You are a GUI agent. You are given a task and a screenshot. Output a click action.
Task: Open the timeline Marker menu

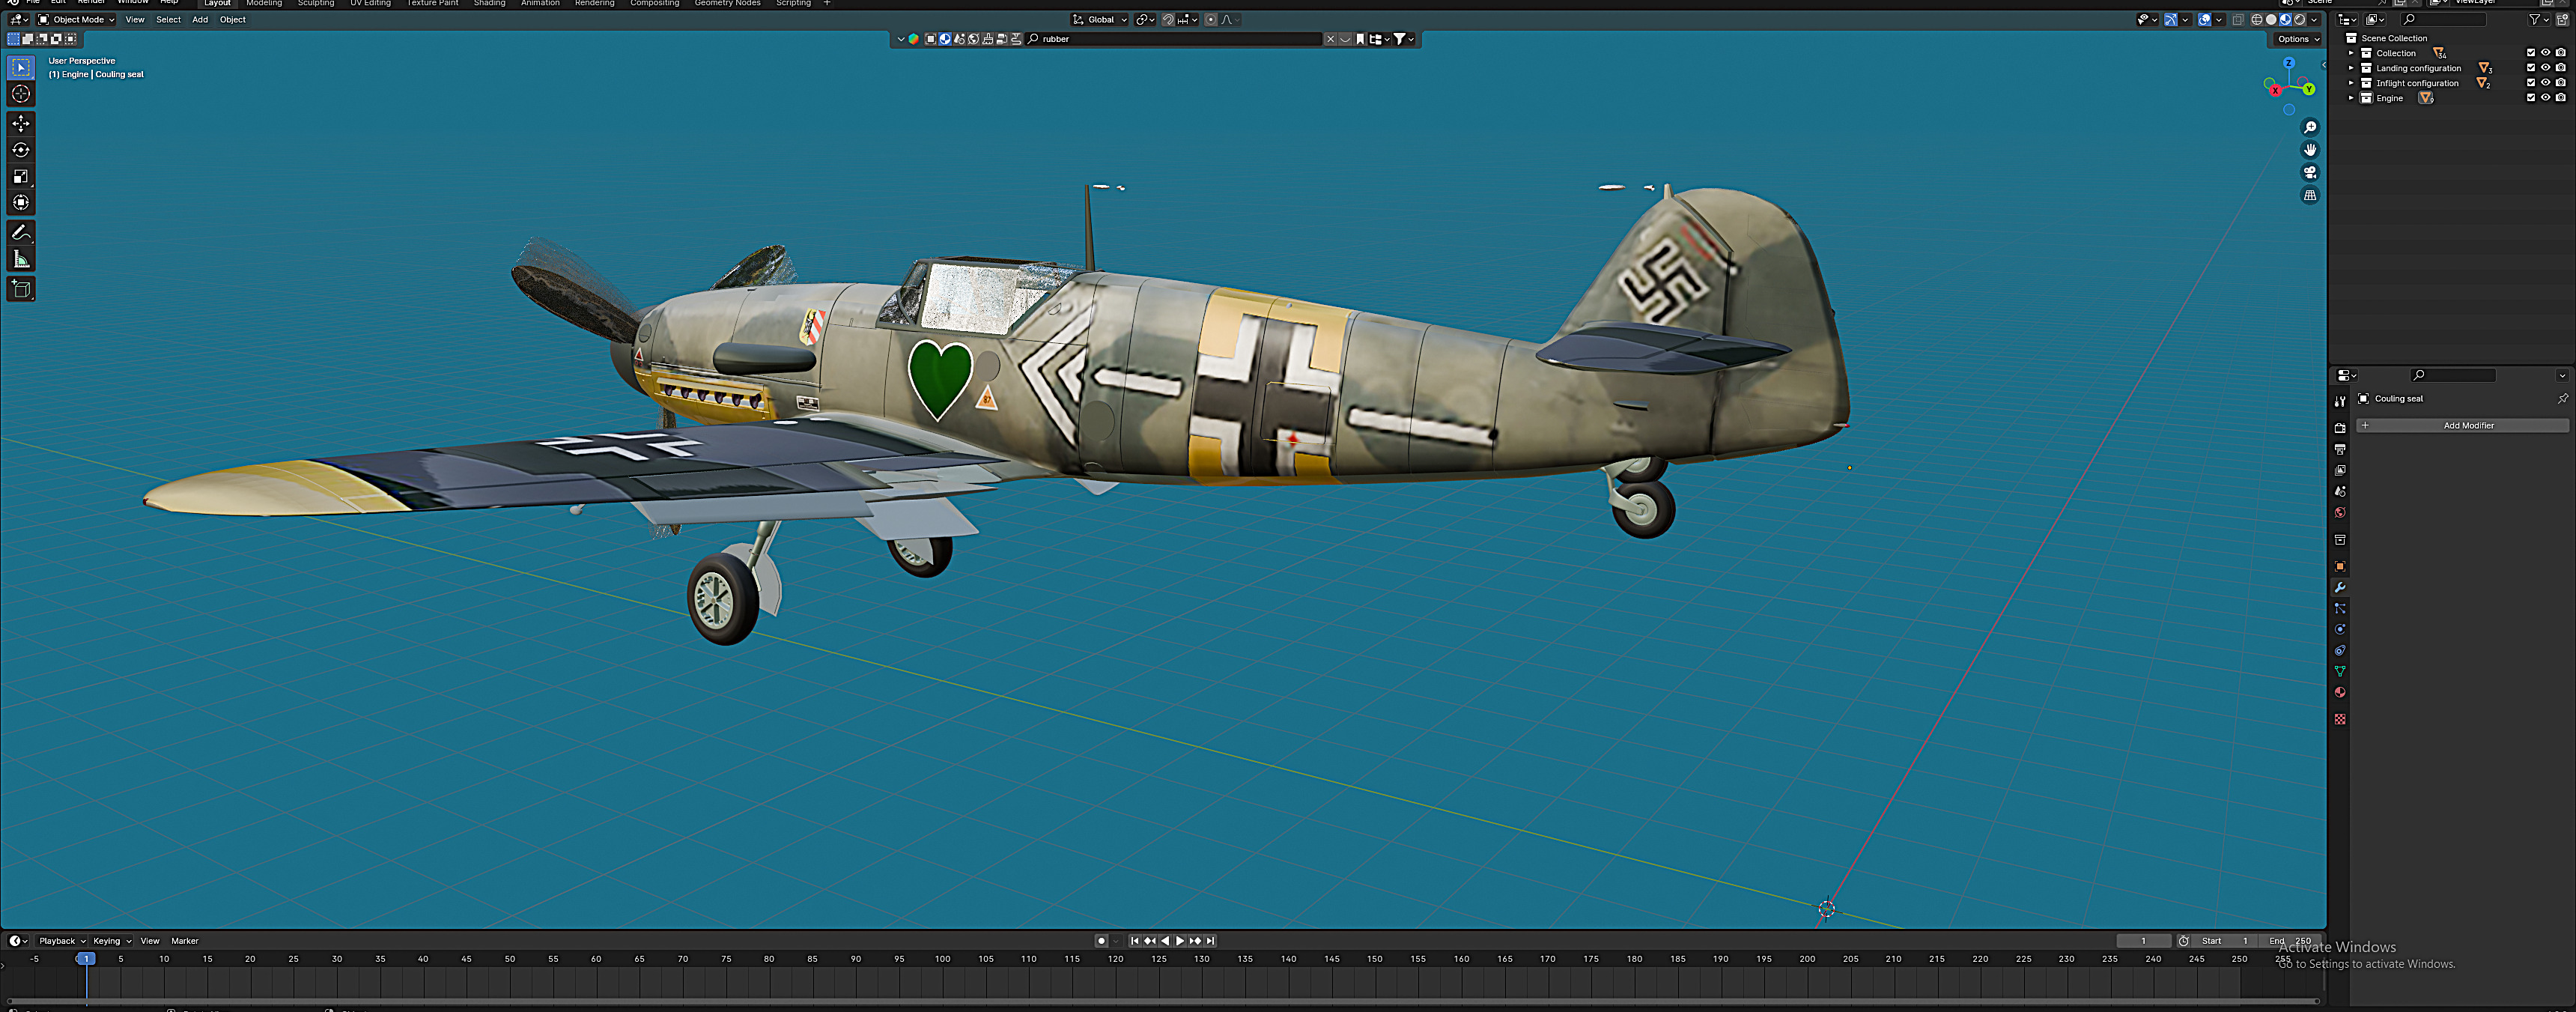click(185, 941)
